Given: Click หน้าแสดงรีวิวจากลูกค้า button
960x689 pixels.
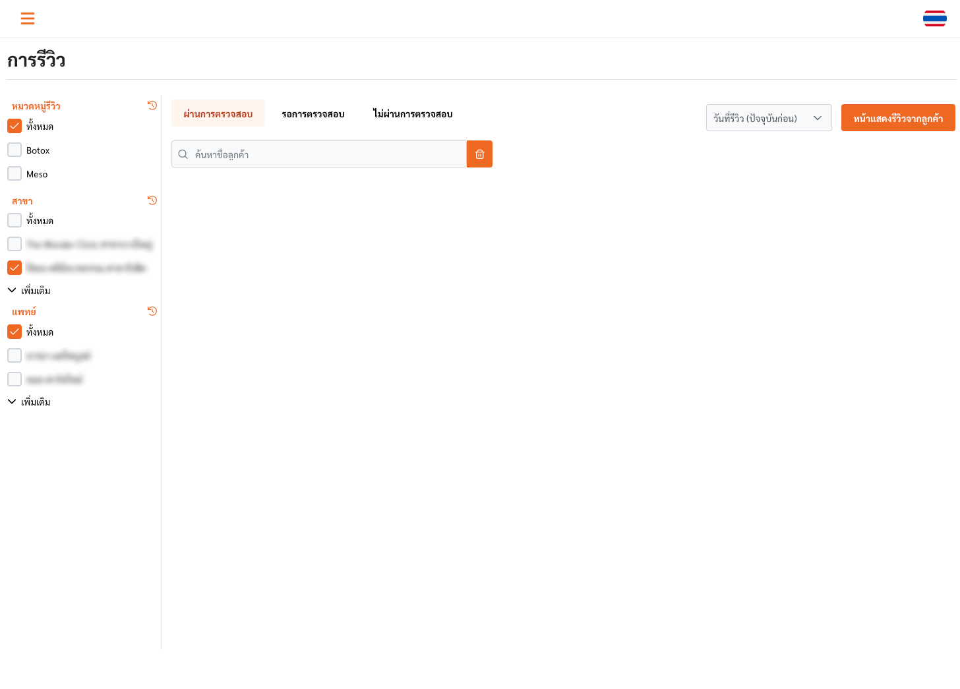Looking at the screenshot, I should coord(897,118).
